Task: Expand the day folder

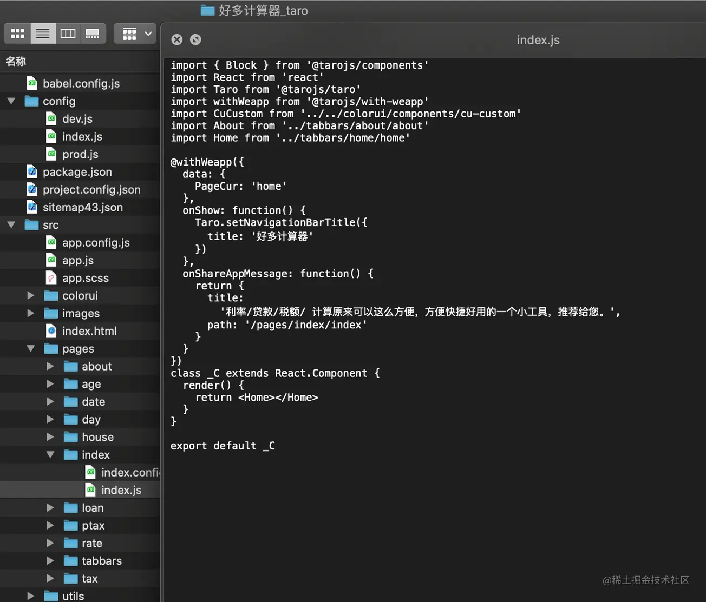Action: coord(50,419)
